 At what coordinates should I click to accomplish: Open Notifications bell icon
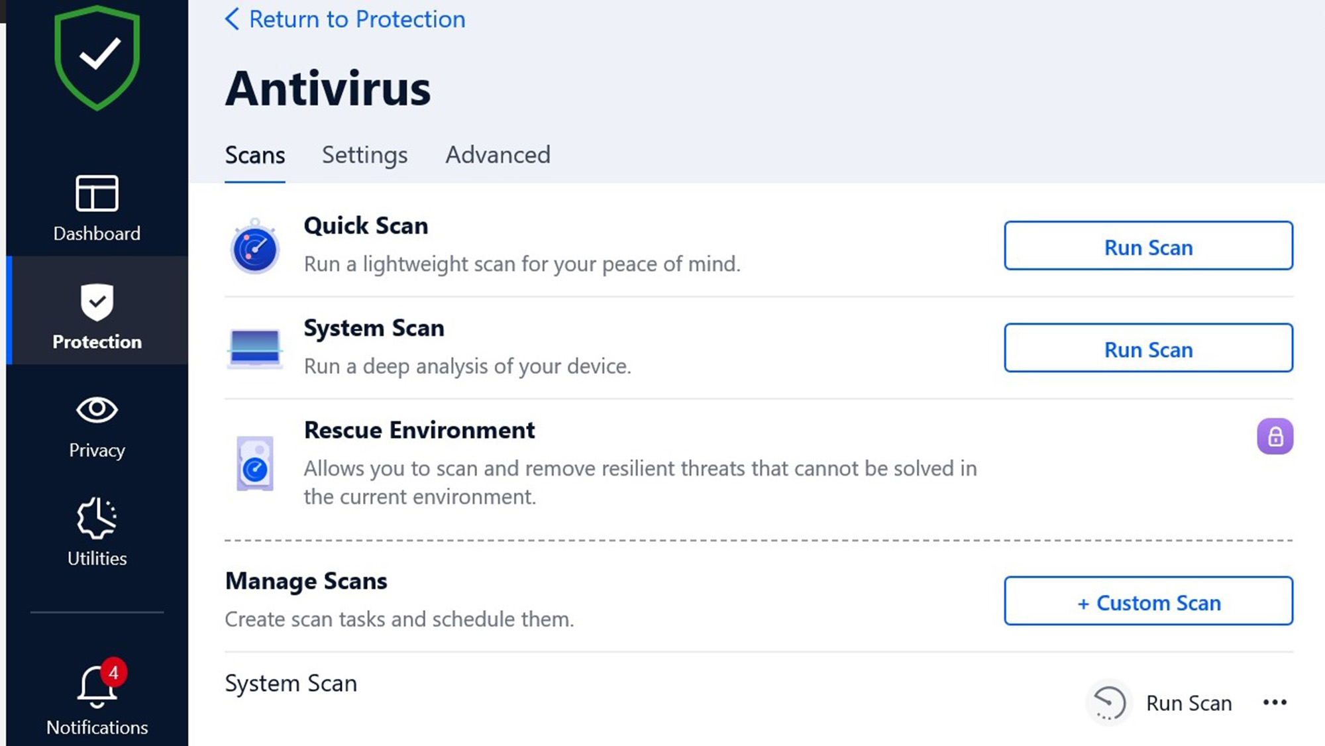click(x=97, y=687)
